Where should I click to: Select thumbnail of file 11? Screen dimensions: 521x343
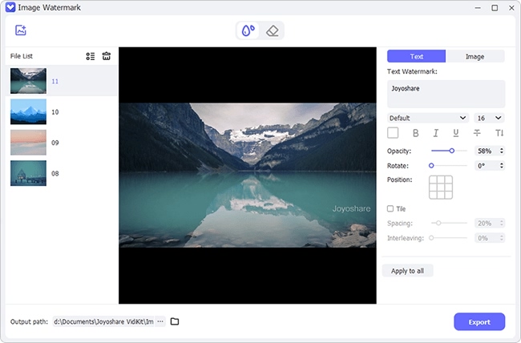[28, 81]
